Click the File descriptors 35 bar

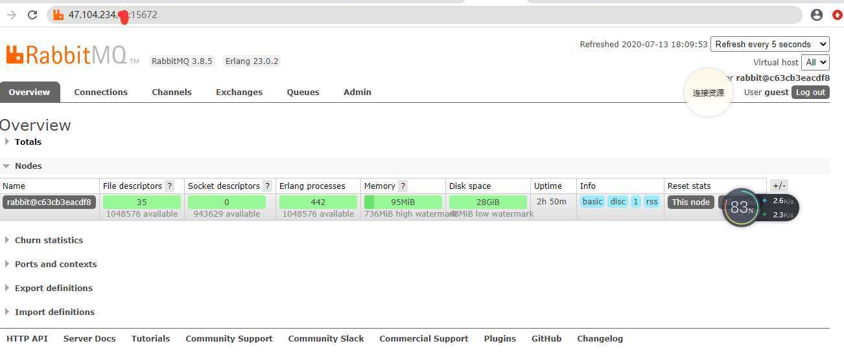(142, 202)
